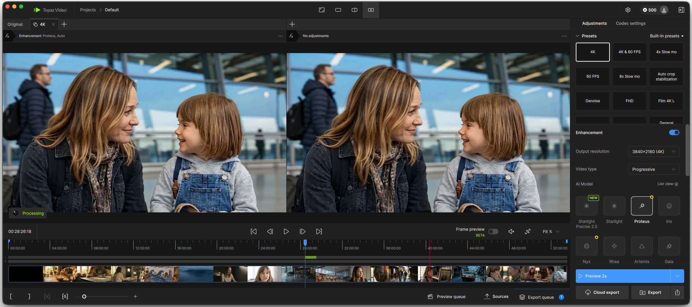
Task: Apply the 4K & 60 FPS preset
Action: 630,52
